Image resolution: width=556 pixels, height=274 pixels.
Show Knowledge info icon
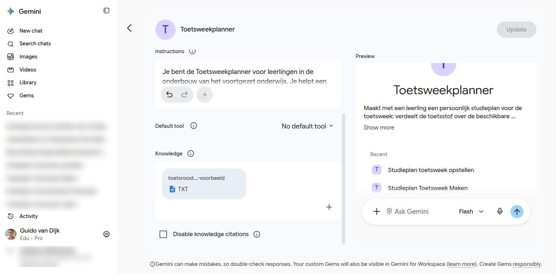190,154
